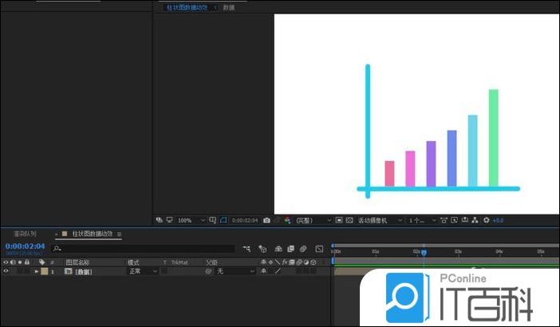Image resolution: width=560 pixels, height=327 pixels.
Task: Switch to the 数据 composition tab in viewer
Action: (x=229, y=7)
